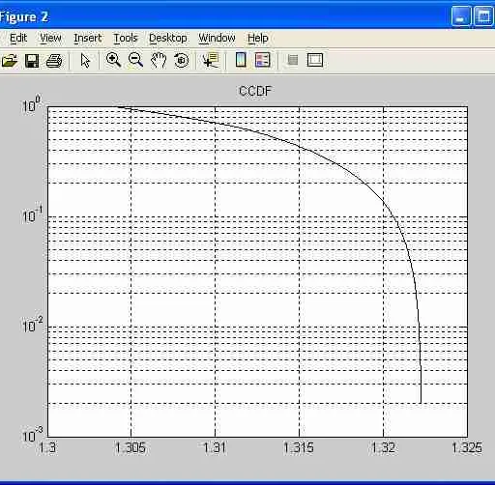The image size is (495, 485).
Task: Activate the Zoom Out magnifier tool
Action: (x=135, y=60)
